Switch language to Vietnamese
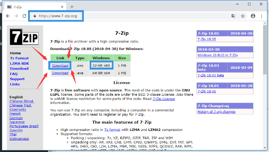This screenshot has width=269, height=152. [x=19, y=139]
